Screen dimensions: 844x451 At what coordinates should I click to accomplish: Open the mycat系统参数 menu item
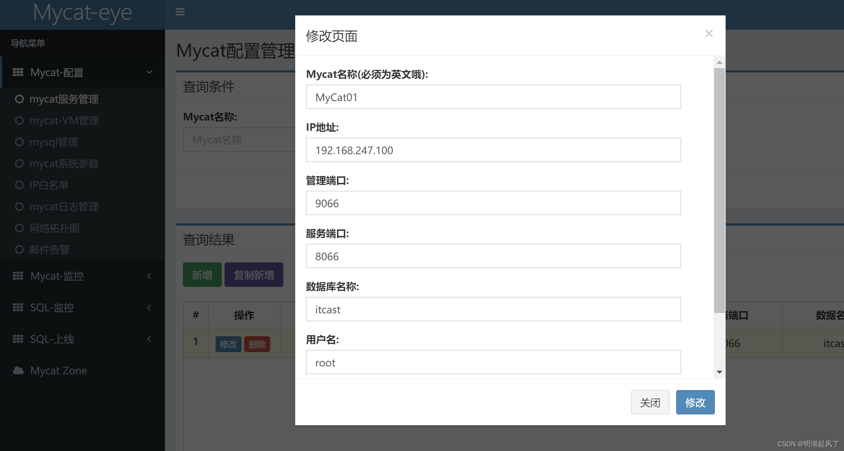click(x=64, y=163)
